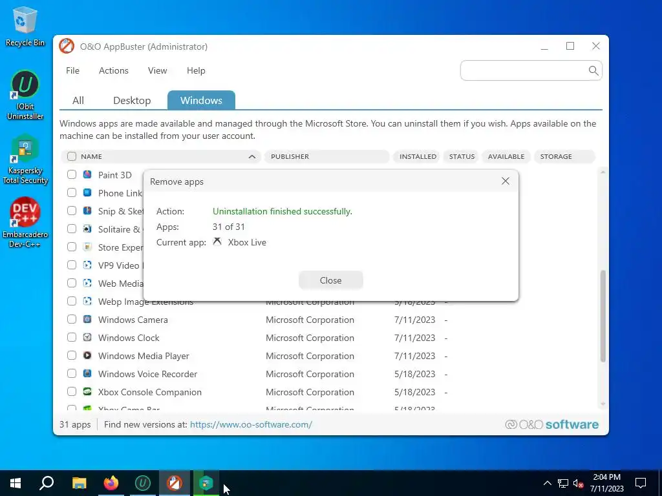Image resolution: width=662 pixels, height=496 pixels.
Task: Switch to the All tab
Action: (78, 100)
